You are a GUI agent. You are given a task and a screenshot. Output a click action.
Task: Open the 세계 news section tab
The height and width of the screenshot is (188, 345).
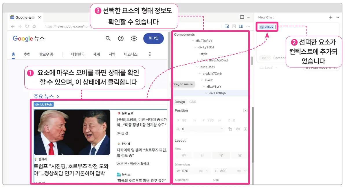point(97,54)
